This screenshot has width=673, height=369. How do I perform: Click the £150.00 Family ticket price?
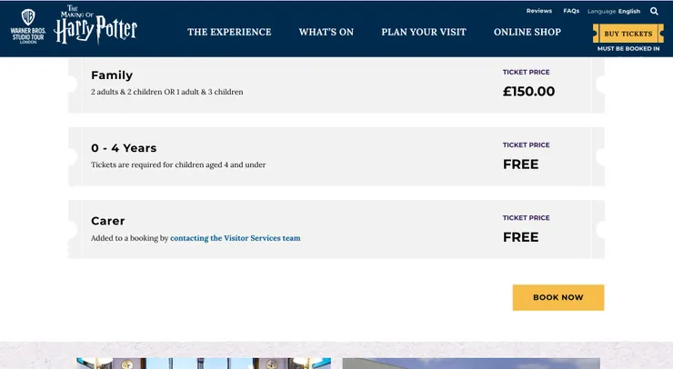pyautogui.click(x=528, y=92)
